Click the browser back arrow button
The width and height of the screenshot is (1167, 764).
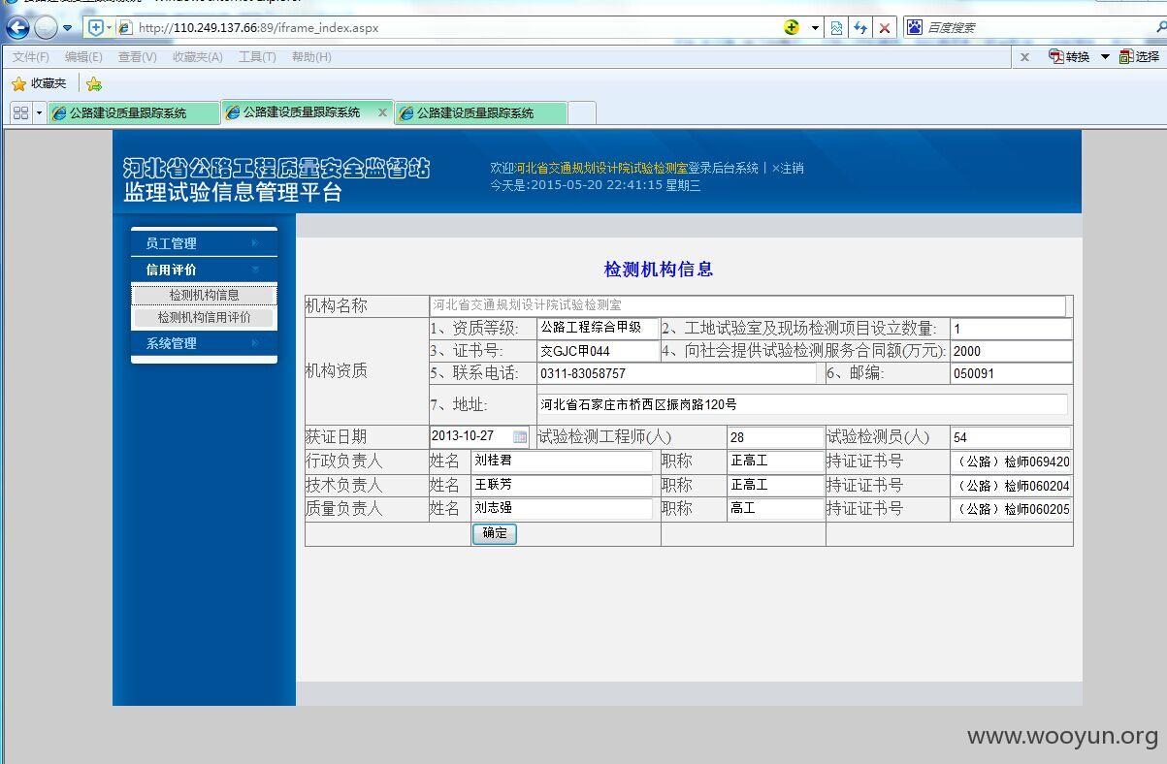[17, 28]
